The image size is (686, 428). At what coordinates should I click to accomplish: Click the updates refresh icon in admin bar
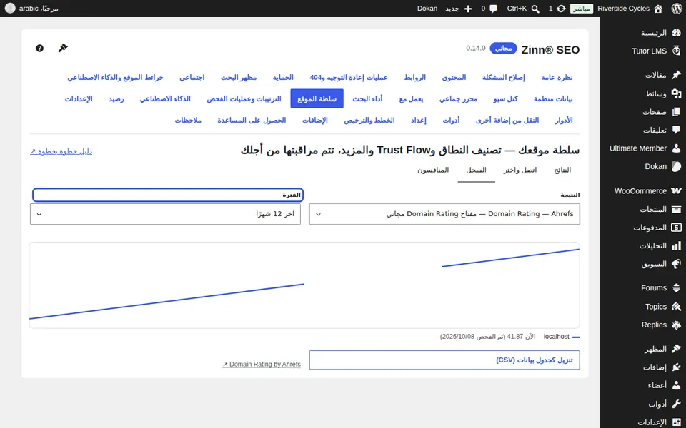pos(561,9)
